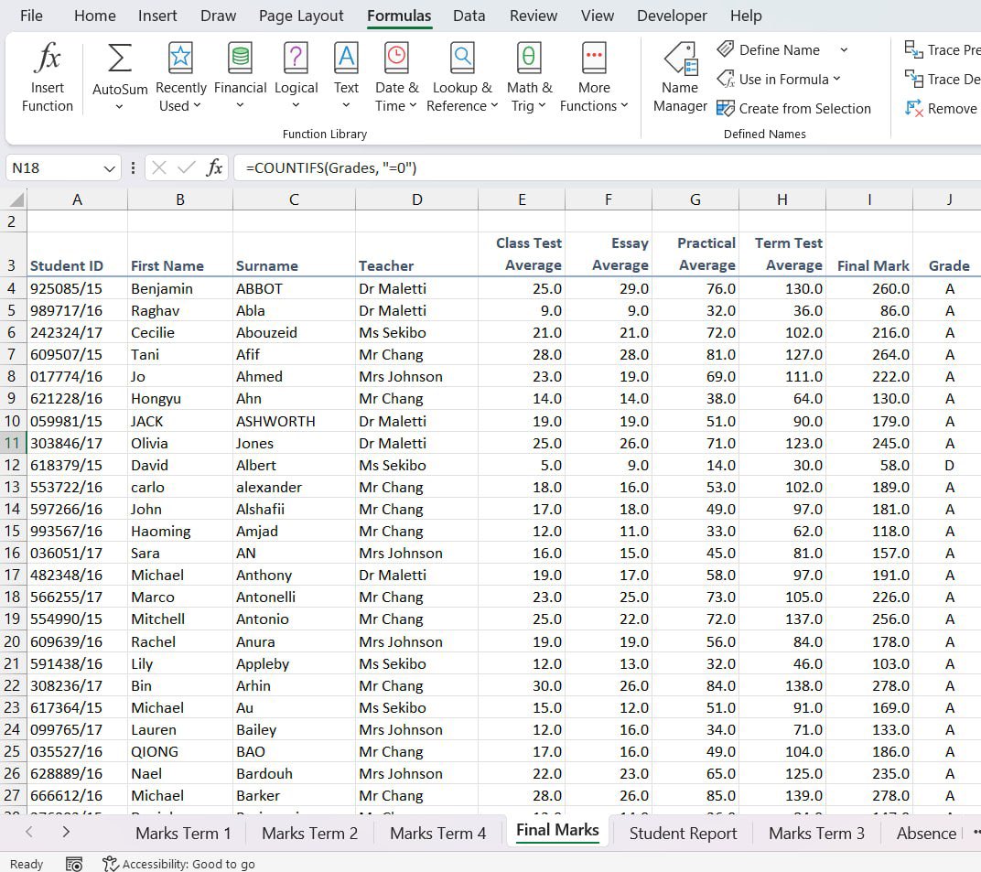Click the Mrs Johnson cell for Jo Ahmed

point(416,377)
